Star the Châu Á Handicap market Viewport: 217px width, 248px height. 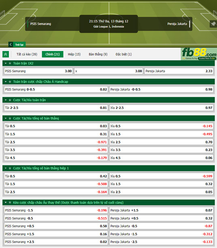pyautogui.click(x=10, y=81)
